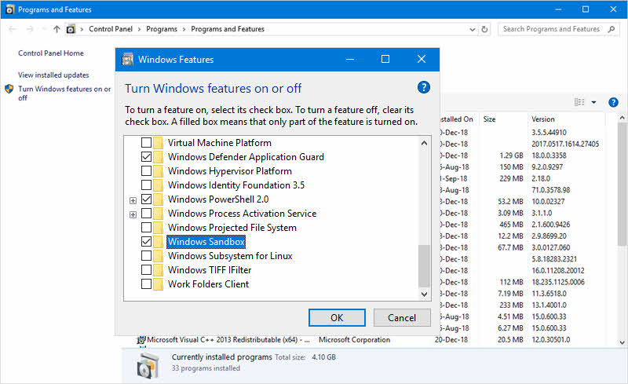Click the Programs and Features help icon
Viewport: 628px width, 384px height.
[x=613, y=102]
